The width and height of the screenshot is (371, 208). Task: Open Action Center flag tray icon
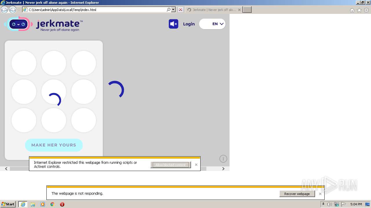click(343, 204)
